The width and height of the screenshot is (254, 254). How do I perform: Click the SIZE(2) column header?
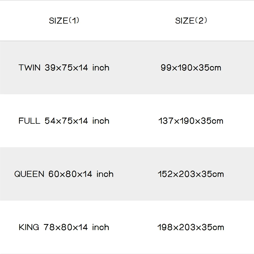(x=191, y=21)
